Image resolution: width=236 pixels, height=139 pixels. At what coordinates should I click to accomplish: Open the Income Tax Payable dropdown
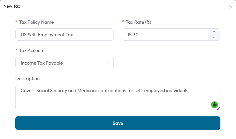tap(65, 63)
